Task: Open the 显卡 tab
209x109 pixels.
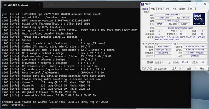Action: [x=174, y=9]
